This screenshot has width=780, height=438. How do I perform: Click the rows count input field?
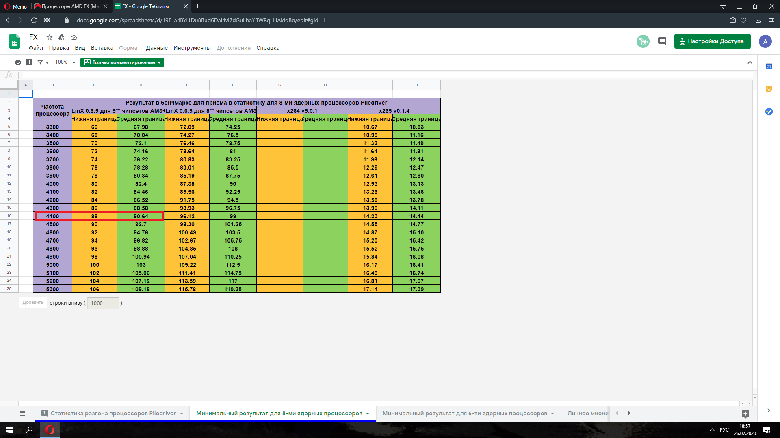103,303
